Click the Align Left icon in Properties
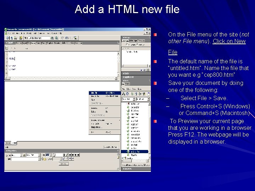The image size is (255, 191). click(x=70, y=155)
